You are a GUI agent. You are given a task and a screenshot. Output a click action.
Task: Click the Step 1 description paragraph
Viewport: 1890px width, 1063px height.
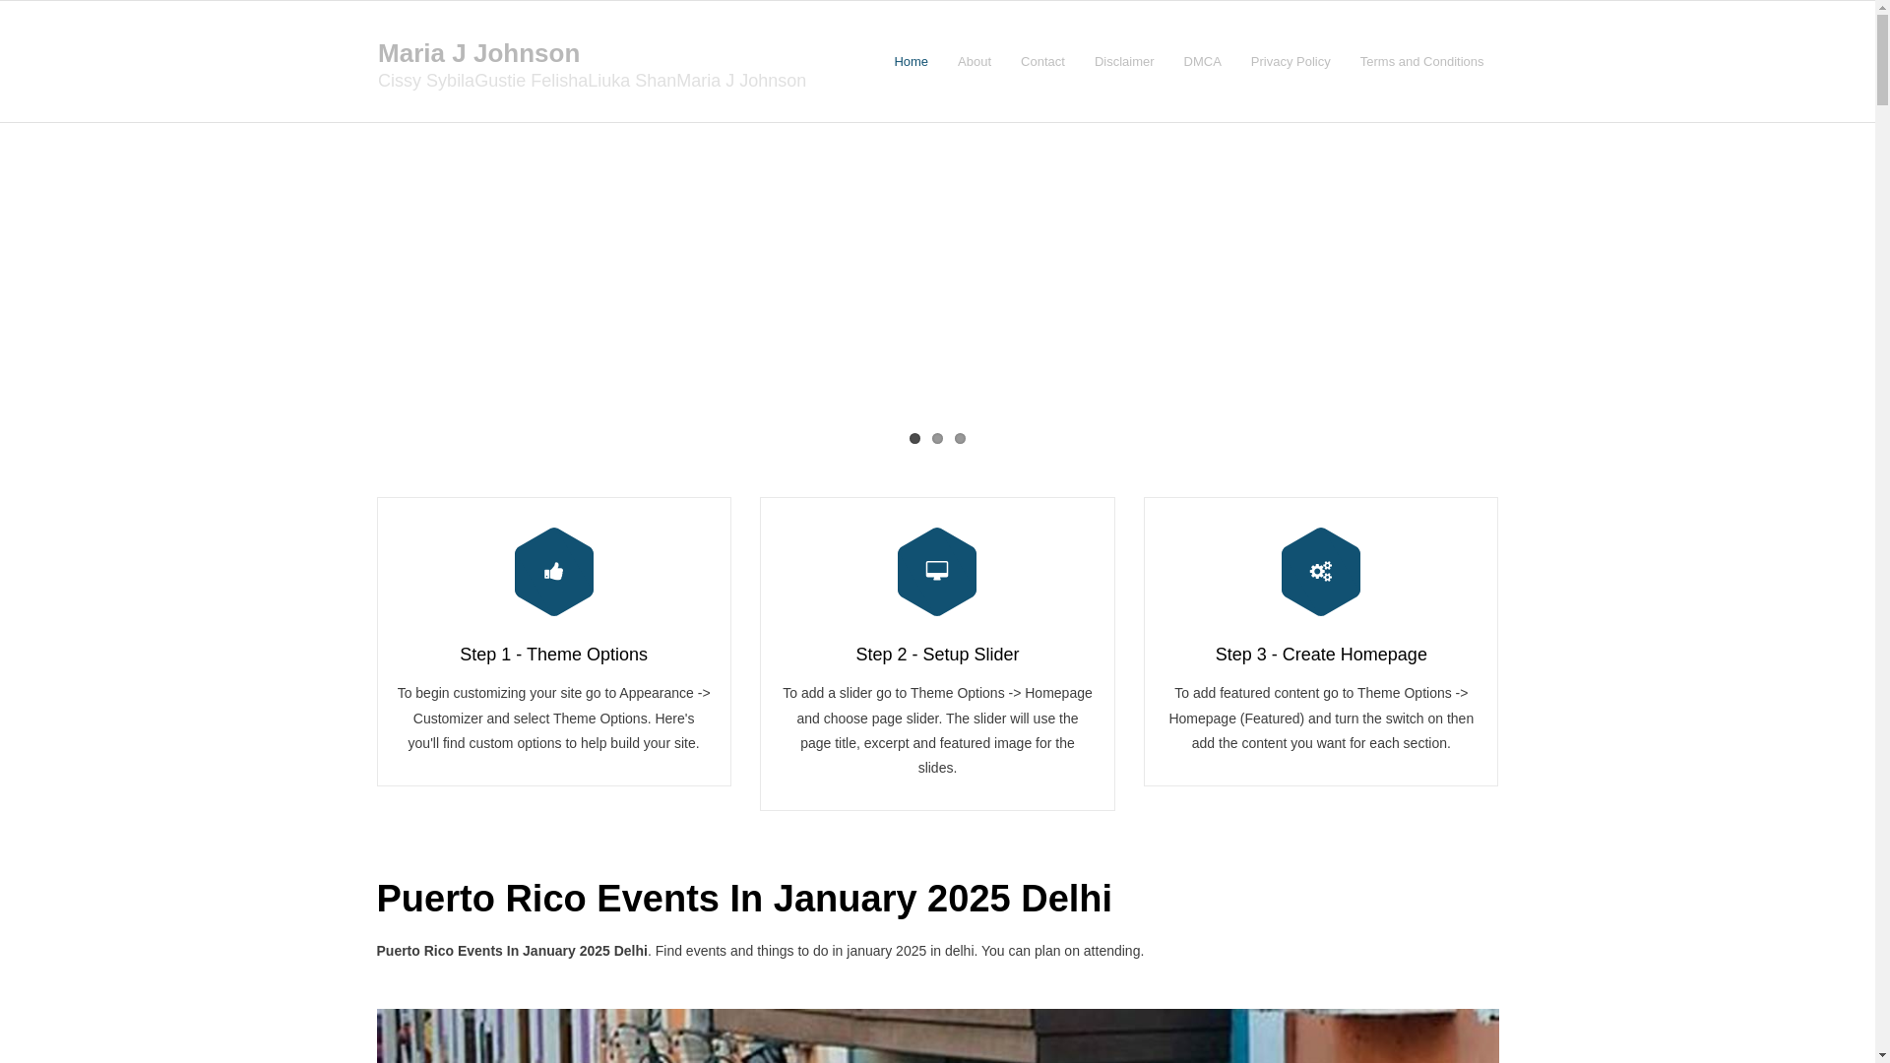coord(553,719)
